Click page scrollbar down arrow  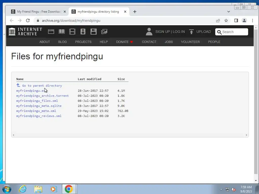point(256,181)
